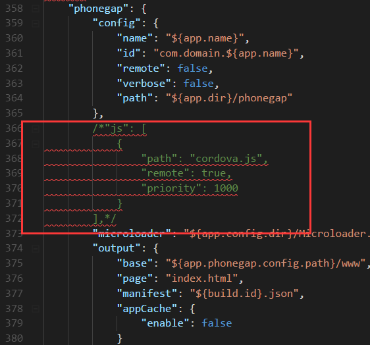The image size is (370, 345).
Task: Click the commented "priority" key
Action: point(171,188)
